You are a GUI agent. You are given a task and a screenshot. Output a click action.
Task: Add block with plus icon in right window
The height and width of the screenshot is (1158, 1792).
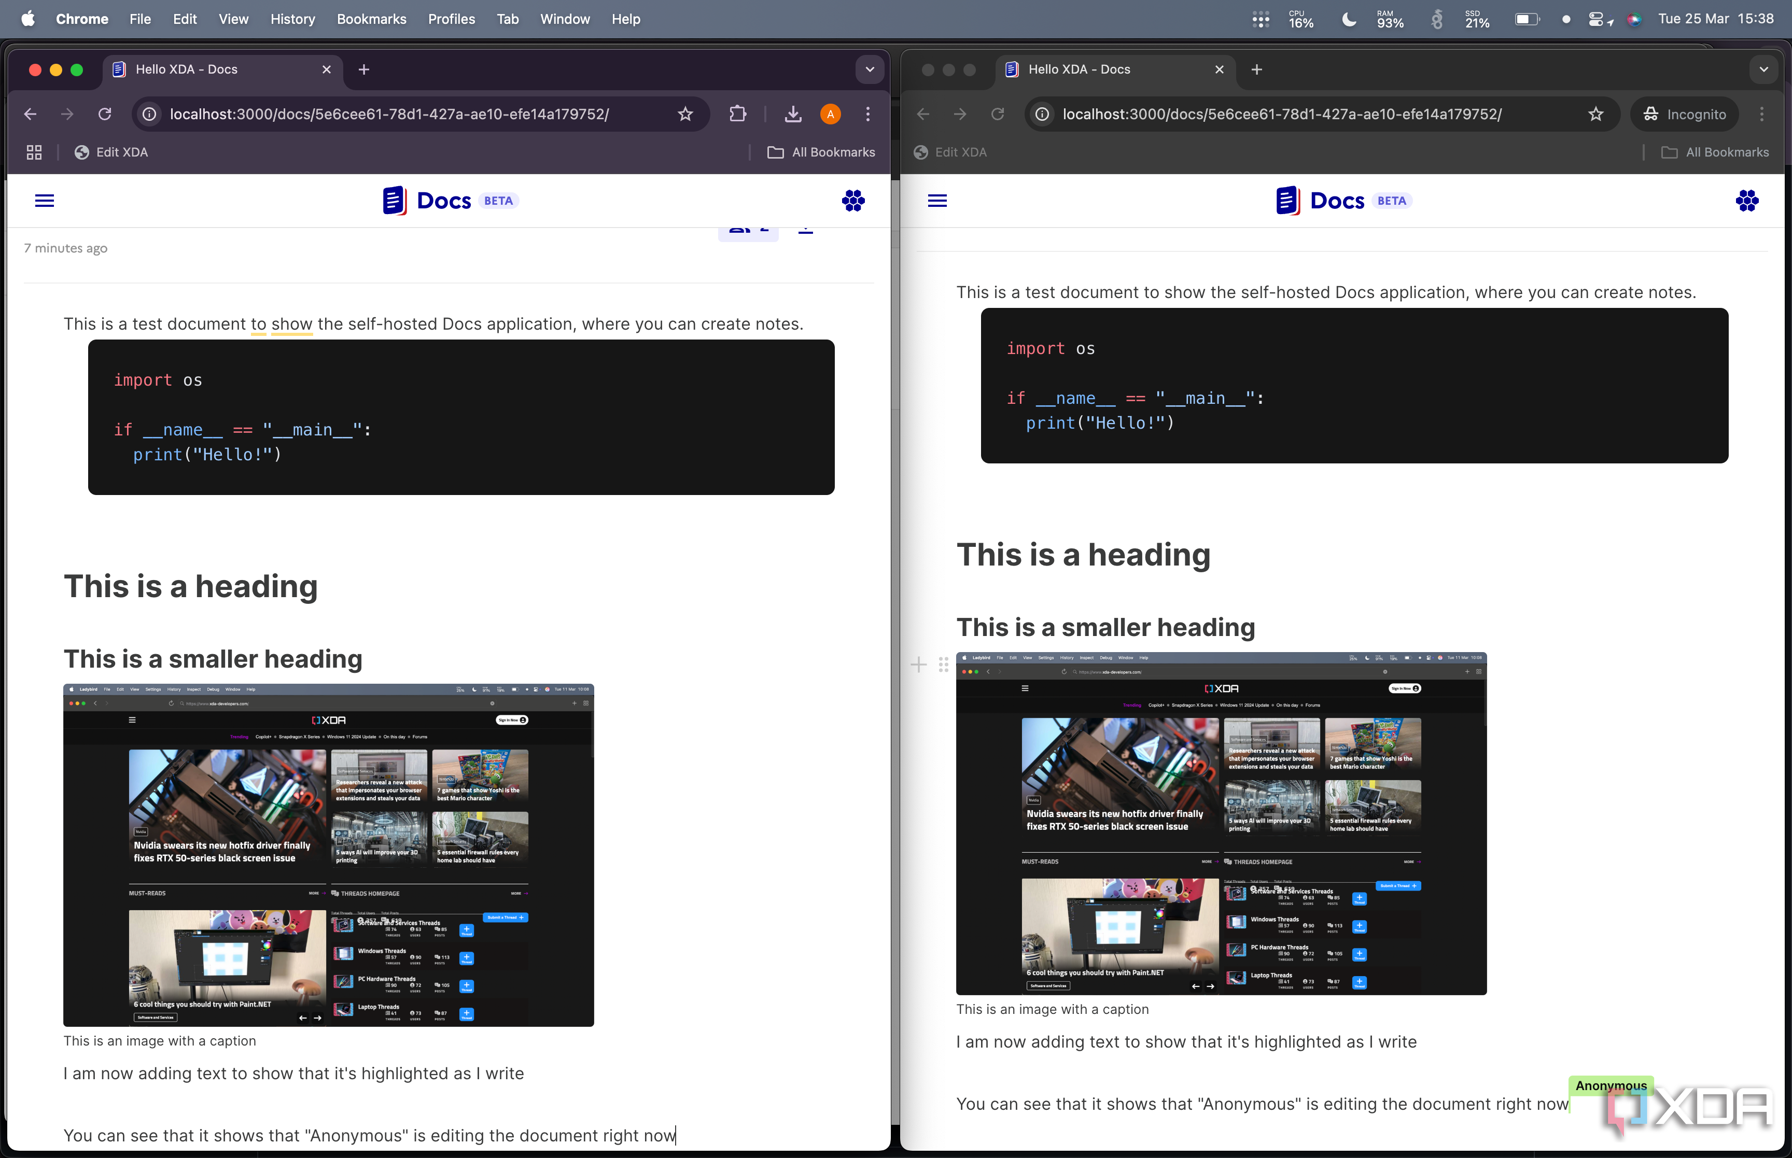[x=918, y=665]
